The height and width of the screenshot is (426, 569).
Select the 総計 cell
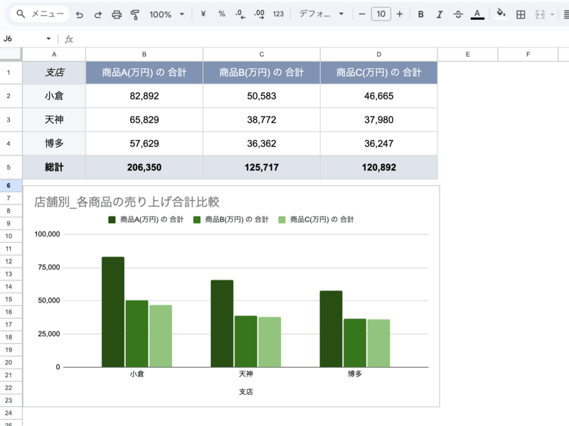[54, 168]
